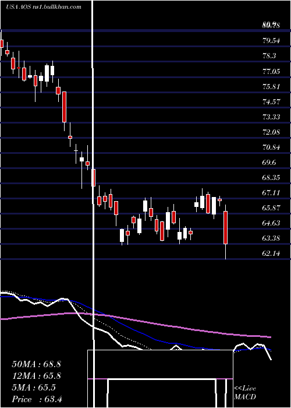291x408 pixels.
Task: Click the 67.11 price axis label
Action: click(271, 193)
